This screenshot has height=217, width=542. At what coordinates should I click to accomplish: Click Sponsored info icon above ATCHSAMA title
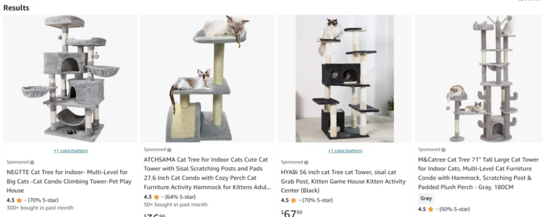click(170, 150)
